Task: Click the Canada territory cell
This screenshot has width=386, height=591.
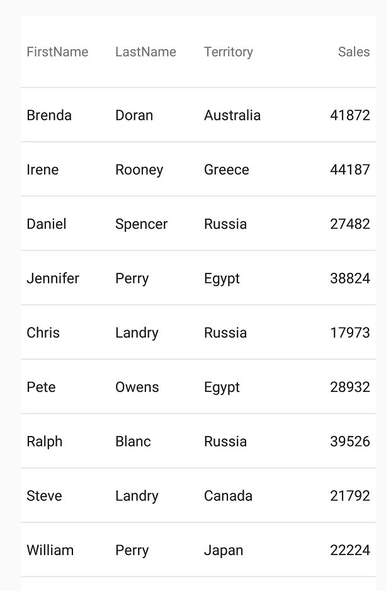Action: [228, 496]
